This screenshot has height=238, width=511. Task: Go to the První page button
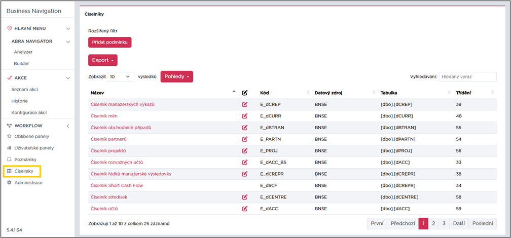click(377, 224)
